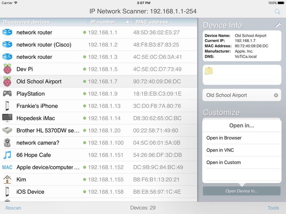
Task: Click the Cisco router icon
Action: coord(7,44)
